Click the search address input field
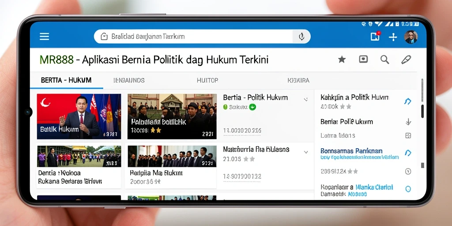Screen dimensions: 452x226 (x=202, y=37)
